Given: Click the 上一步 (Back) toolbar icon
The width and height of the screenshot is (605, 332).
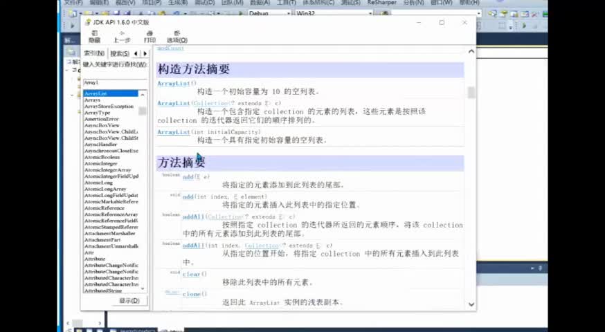Looking at the screenshot, I should pyautogui.click(x=122, y=37).
